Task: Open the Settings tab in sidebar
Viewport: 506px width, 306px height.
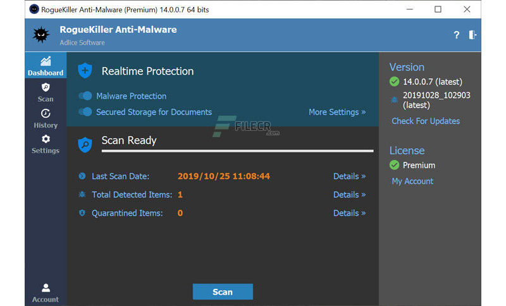Action: [46, 144]
